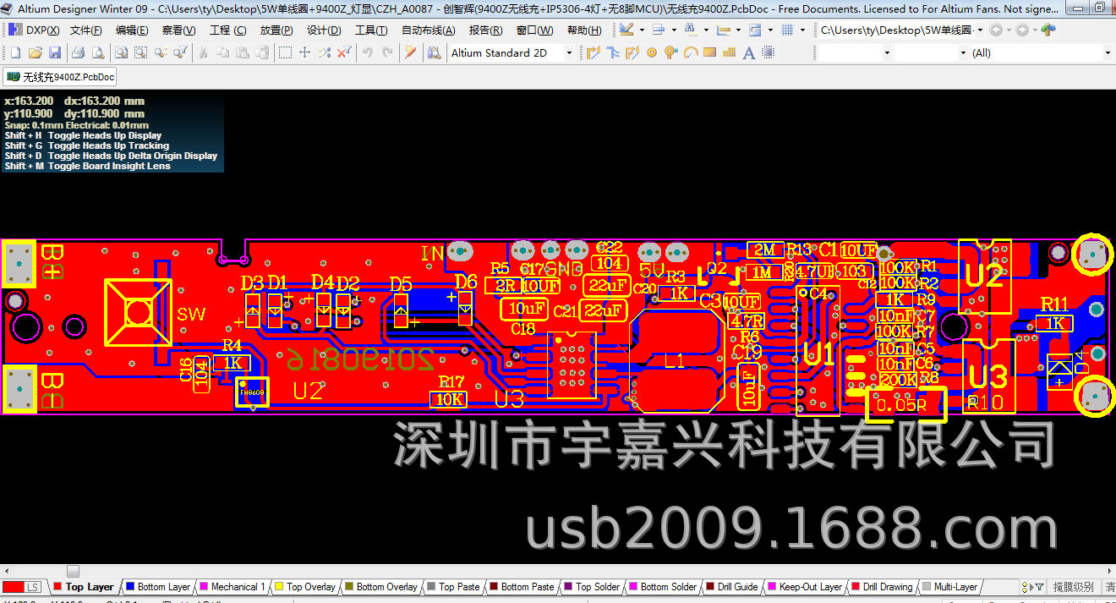
Task: Zoom to fit the whole document
Action: (121, 52)
